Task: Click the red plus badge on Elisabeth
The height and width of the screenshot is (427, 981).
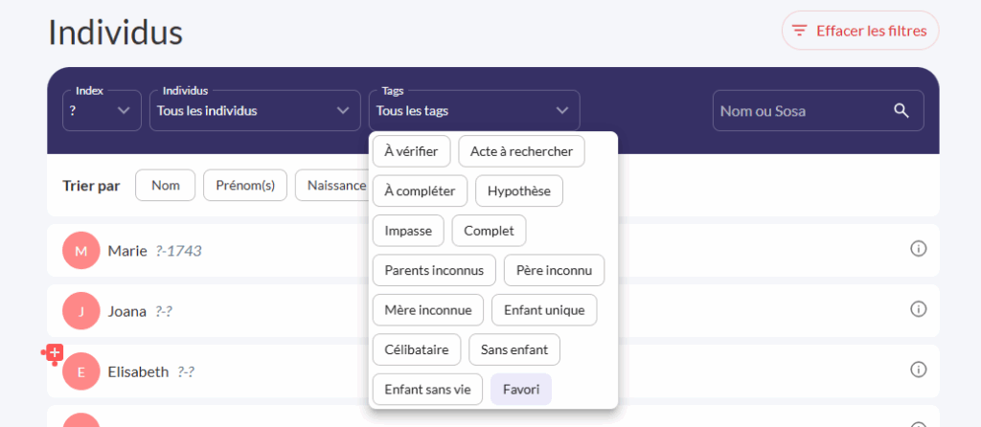Action: tap(54, 354)
